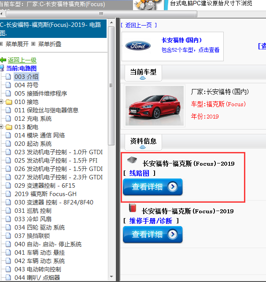The image size is (266, 282).
Task: Click tree panel scroll up arrow
Action: (x=111, y=22)
